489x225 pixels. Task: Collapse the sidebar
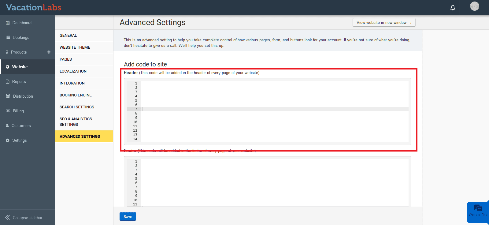tap(24, 218)
